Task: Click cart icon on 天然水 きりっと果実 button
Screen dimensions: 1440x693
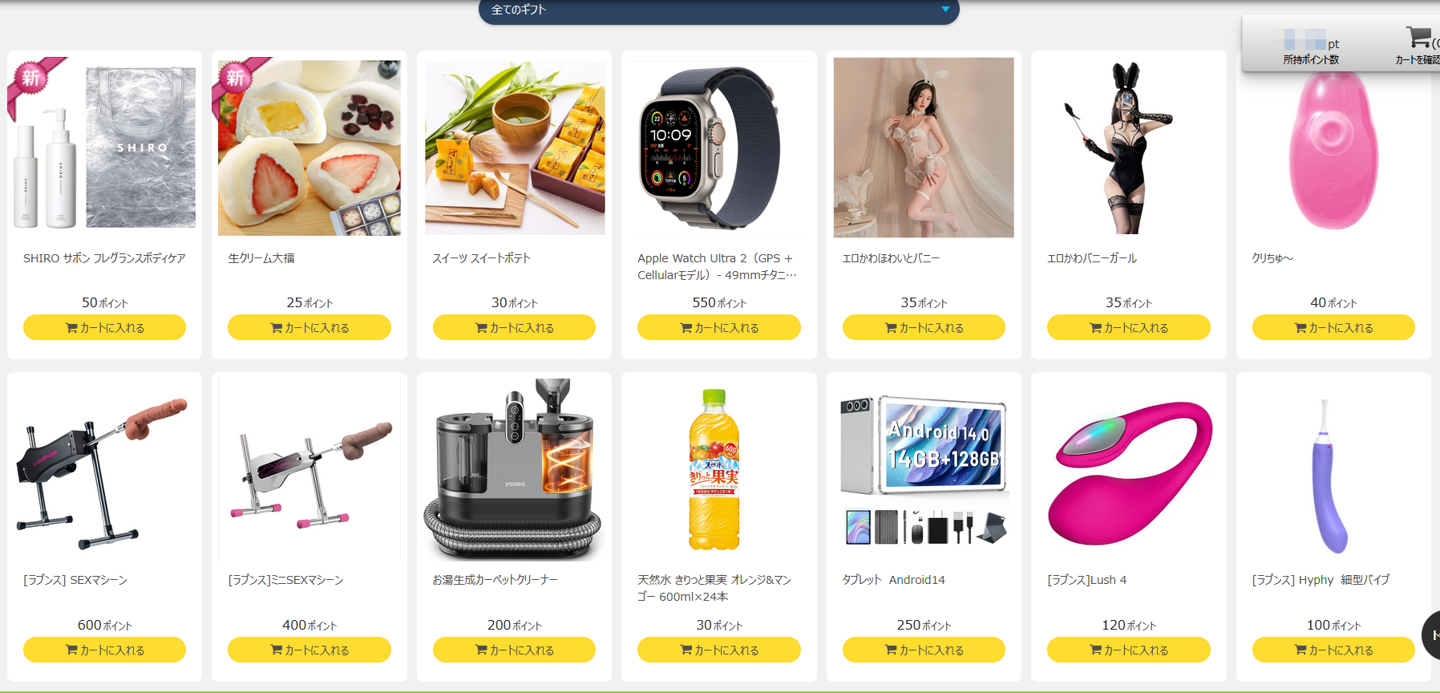Action: [x=686, y=650]
